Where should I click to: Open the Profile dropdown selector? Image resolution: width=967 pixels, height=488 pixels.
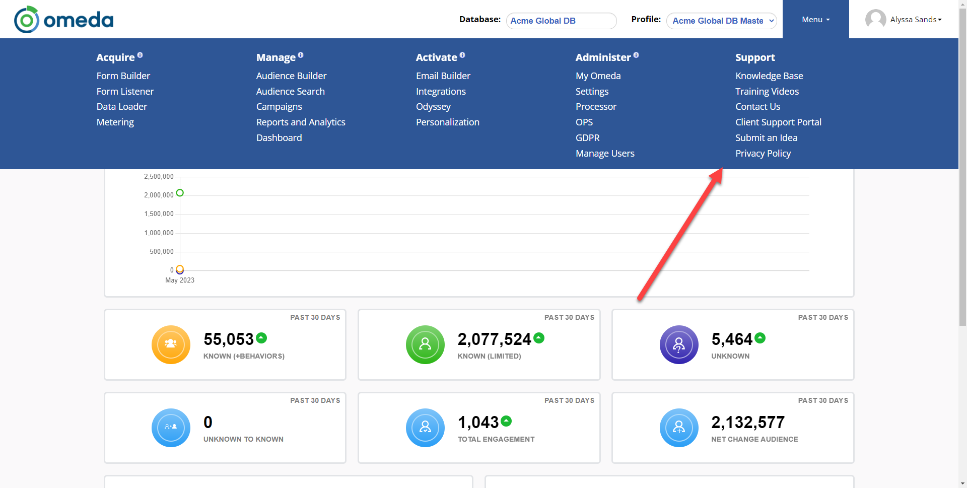coord(721,21)
